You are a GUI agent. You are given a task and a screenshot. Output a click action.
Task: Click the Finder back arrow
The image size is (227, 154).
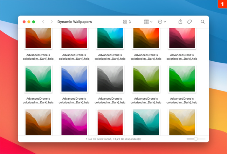coord(43,22)
